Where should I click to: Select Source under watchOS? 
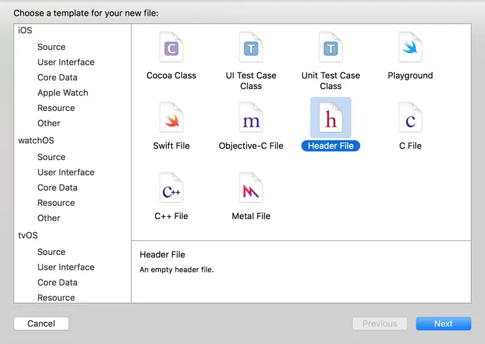[51, 157]
